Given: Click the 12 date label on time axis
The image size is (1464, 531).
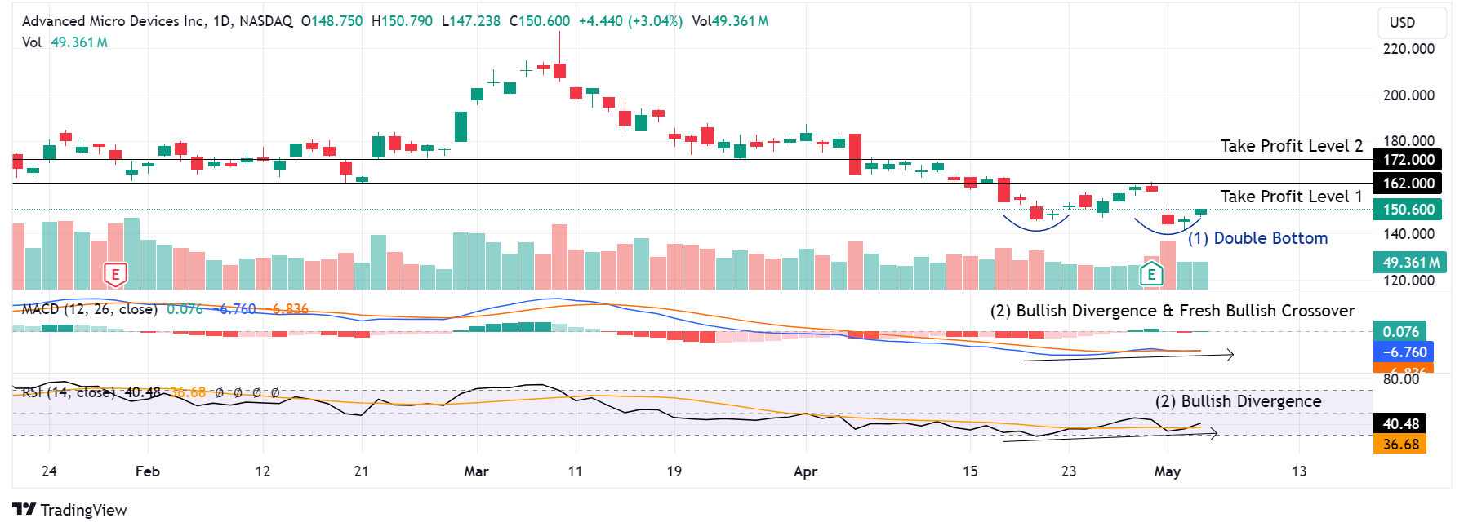Looking at the screenshot, I should tap(263, 471).
